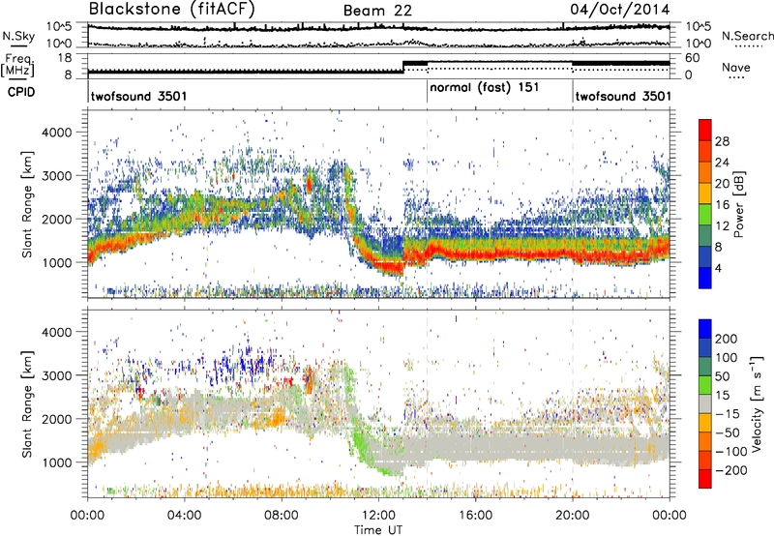774x536 pixels.
Task: Click the date '04/Oct/2014'
Action: 620,10
